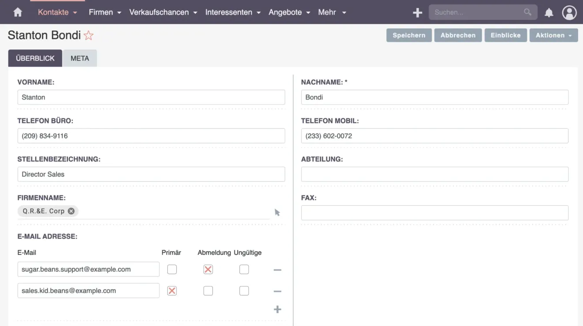Click the Einblicke button
The width and height of the screenshot is (583, 326).
click(x=505, y=35)
